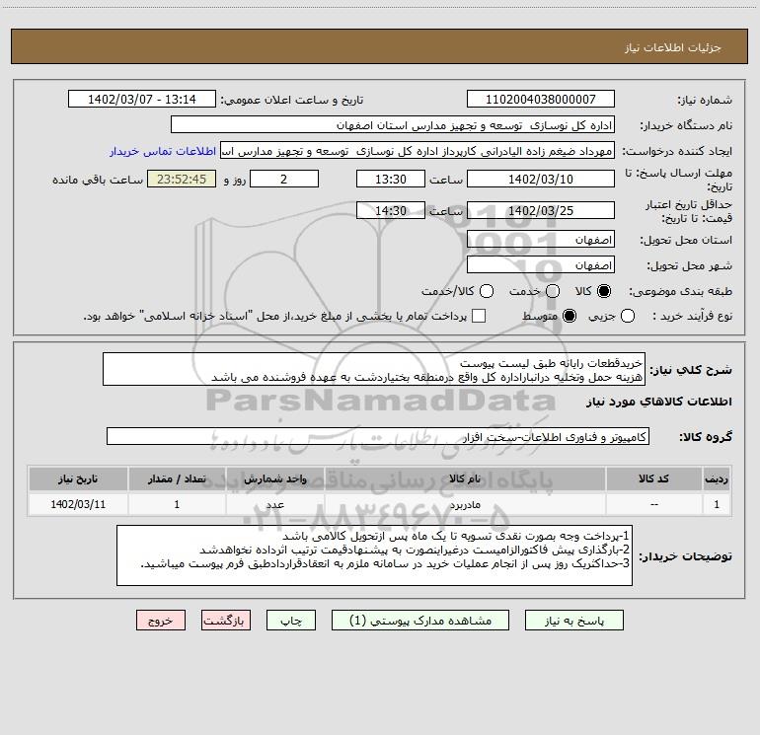The height and width of the screenshot is (735, 760).
Task: Click the خروج exit button
Action: pos(161,621)
